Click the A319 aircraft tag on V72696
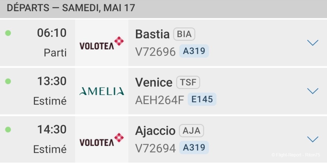 pos(194,51)
